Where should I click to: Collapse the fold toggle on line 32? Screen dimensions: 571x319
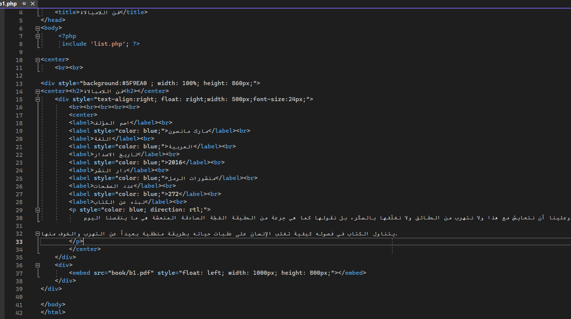coord(38,234)
